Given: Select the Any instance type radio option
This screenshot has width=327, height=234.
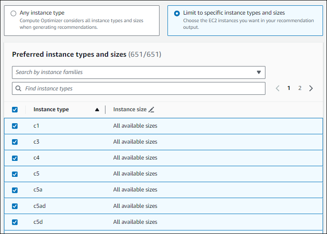Looking at the screenshot, I should [x=13, y=13].
